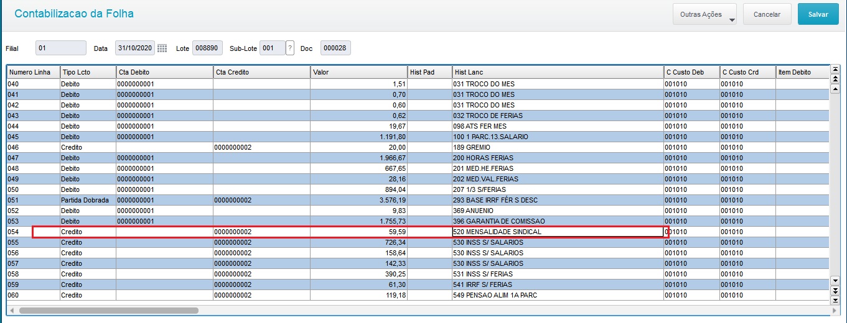Click the C Custo Deb column header
The height and width of the screenshot is (323, 847).
pyautogui.click(x=692, y=72)
